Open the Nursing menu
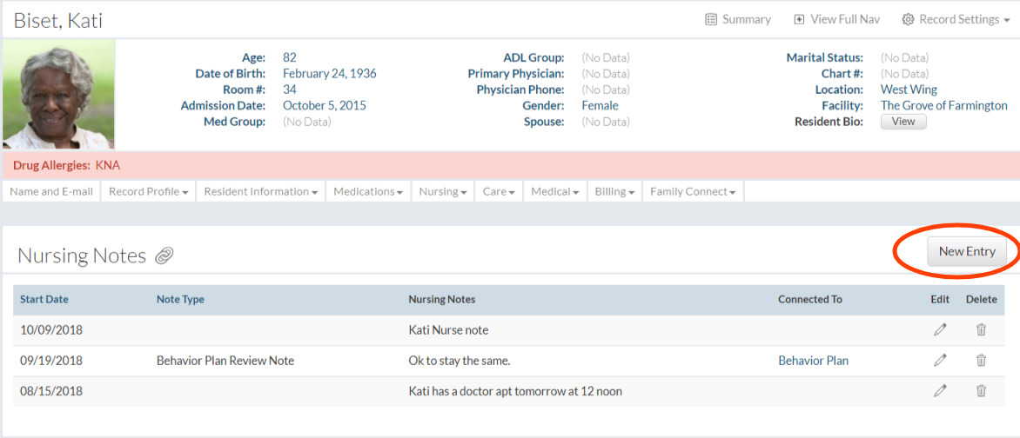Viewport: 1020px width, 438px height. pyautogui.click(x=442, y=192)
